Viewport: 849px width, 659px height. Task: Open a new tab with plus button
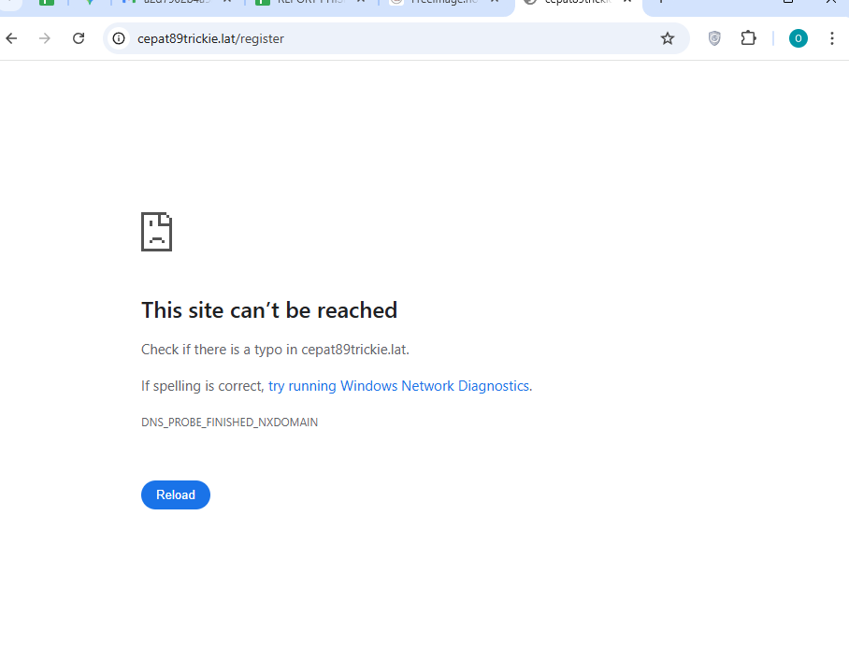click(x=660, y=2)
